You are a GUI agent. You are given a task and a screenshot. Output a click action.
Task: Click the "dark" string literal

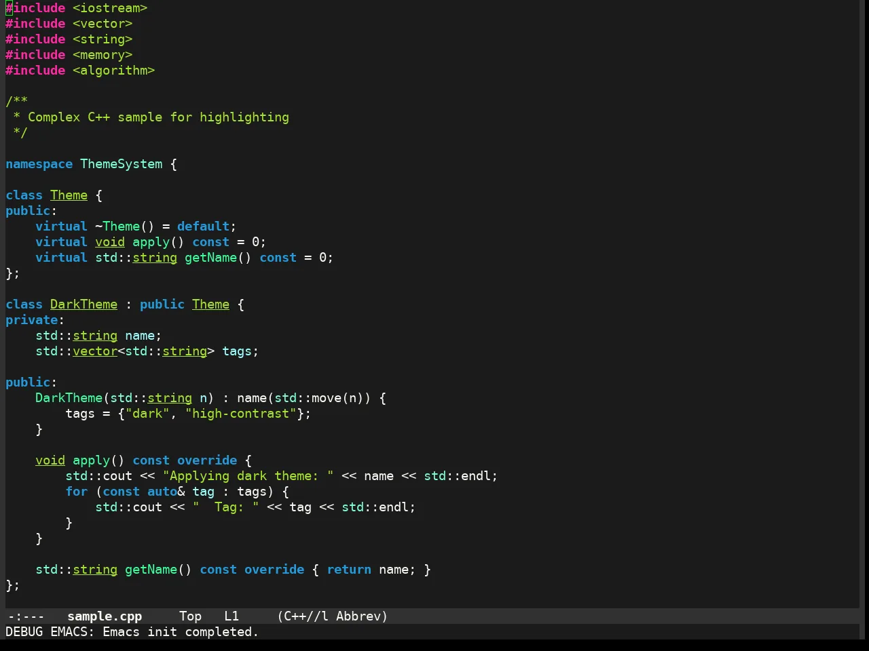[x=147, y=414]
